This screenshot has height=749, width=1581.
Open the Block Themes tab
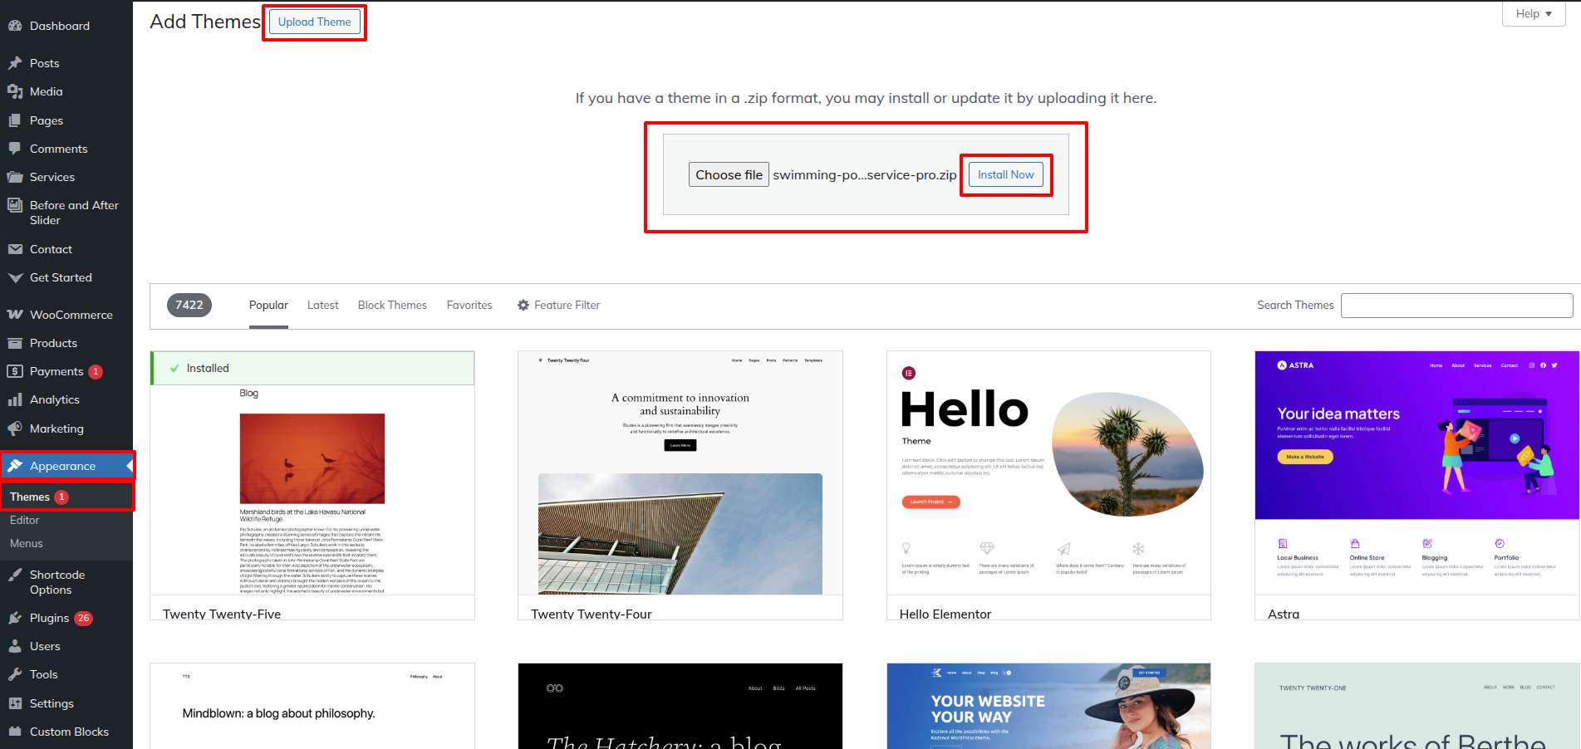pos(392,305)
